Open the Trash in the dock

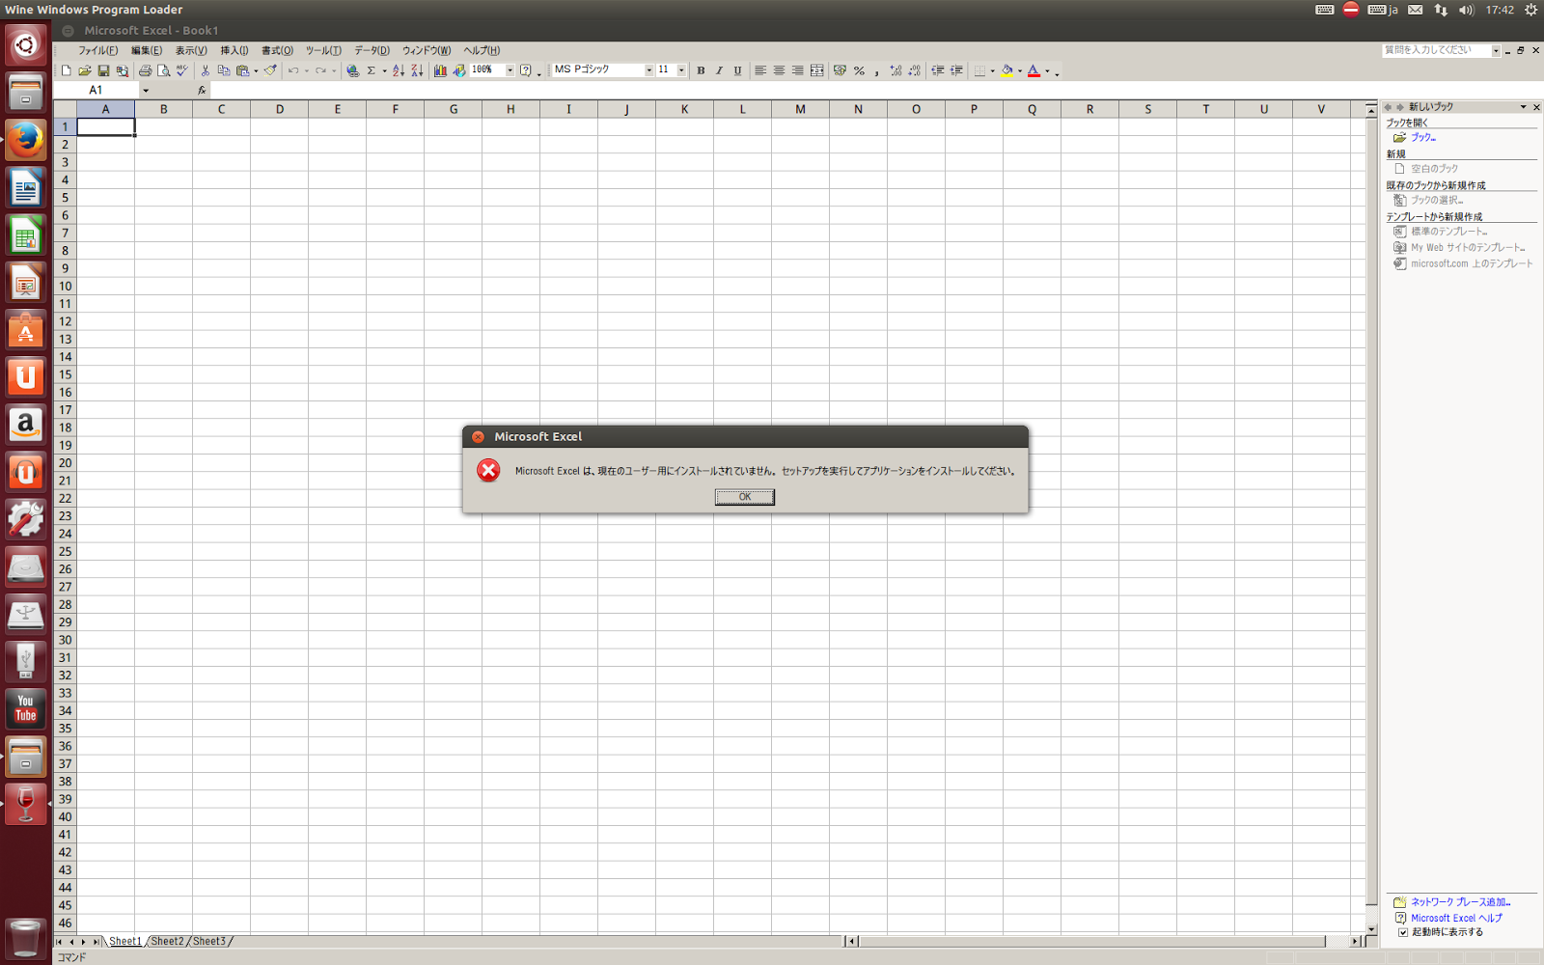click(x=26, y=937)
